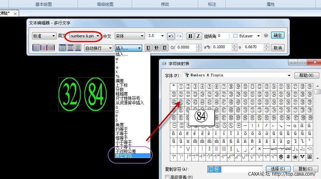Set top vertical text alignment icon
The width and height of the screenshot is (321, 179).
point(62,48)
